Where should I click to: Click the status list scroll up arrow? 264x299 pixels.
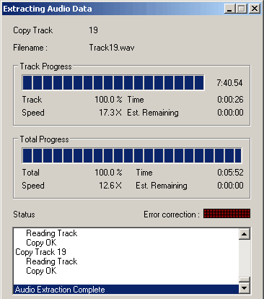pyautogui.click(x=245, y=234)
